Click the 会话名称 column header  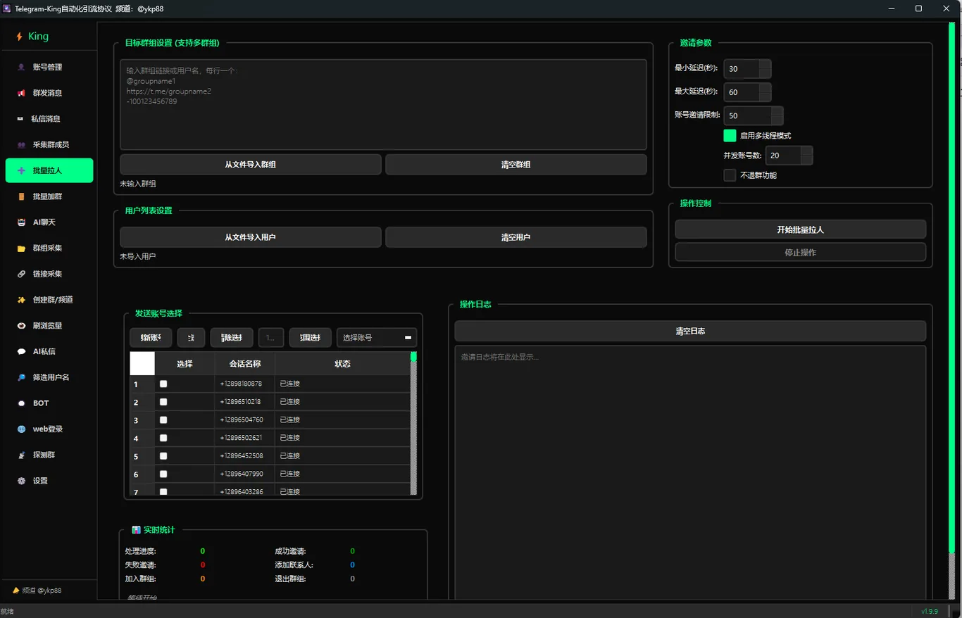tap(245, 364)
